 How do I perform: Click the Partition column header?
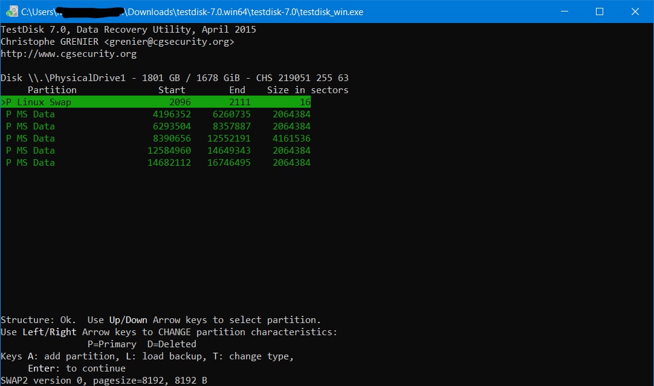pyautogui.click(x=52, y=90)
